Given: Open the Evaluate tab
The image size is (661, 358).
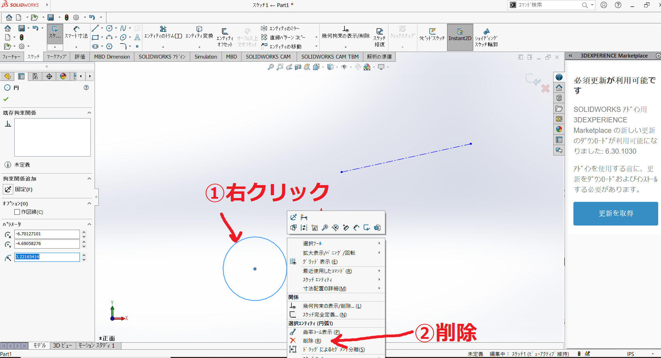Looking at the screenshot, I should pos(80,56).
